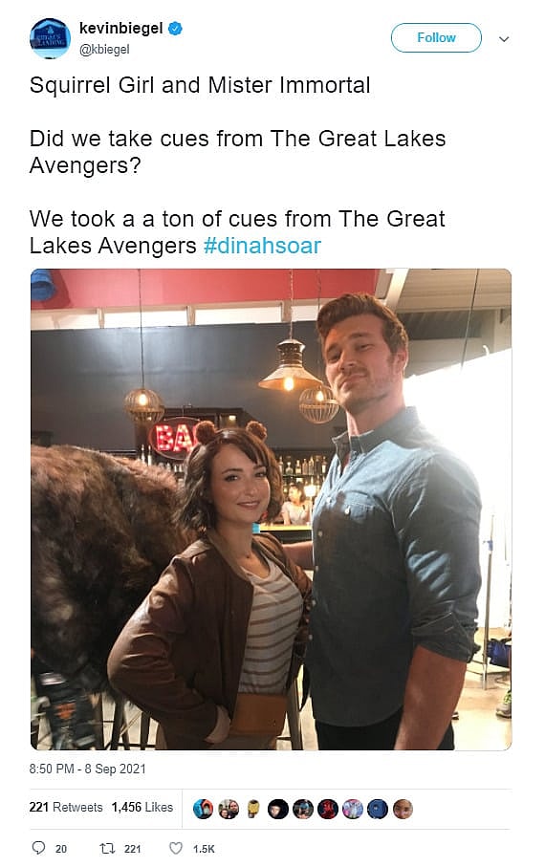The width and height of the screenshot is (545, 867).
Task: Open the attached photo in the tweet
Action: pos(272,509)
